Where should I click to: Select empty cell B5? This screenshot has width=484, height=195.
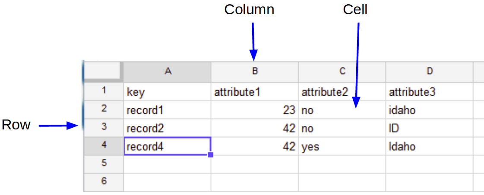(255, 164)
